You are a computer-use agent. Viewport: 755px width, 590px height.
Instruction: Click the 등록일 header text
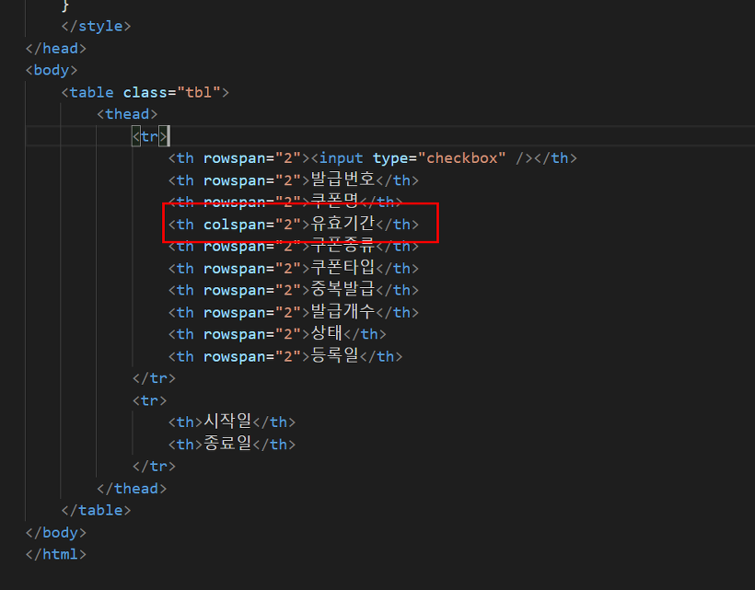[335, 356]
